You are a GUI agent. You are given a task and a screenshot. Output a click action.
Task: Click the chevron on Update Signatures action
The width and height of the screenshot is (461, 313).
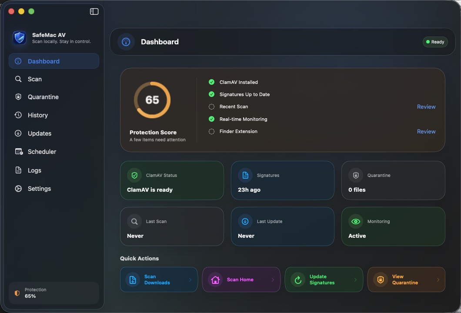pos(355,280)
